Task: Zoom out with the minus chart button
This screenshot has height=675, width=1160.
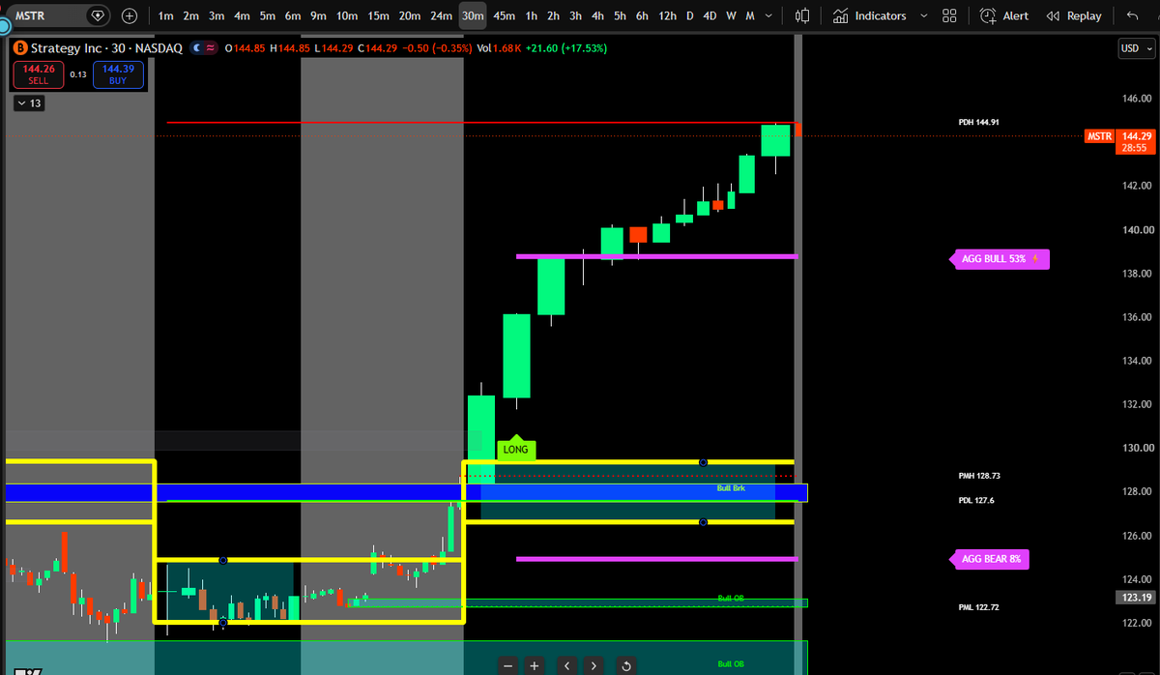Action: click(x=509, y=665)
